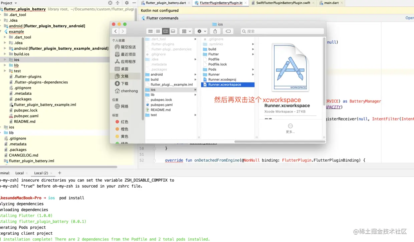
Task: Click the Finder edit tags button
Action: 228,31
